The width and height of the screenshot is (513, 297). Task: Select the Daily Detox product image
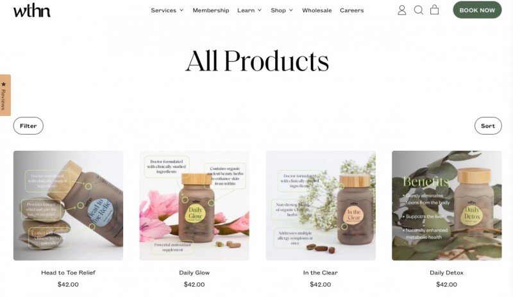tap(446, 206)
